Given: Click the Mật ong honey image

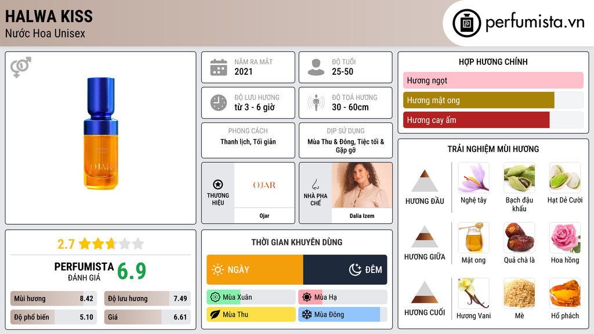Looking at the screenshot, I should click(x=473, y=238).
